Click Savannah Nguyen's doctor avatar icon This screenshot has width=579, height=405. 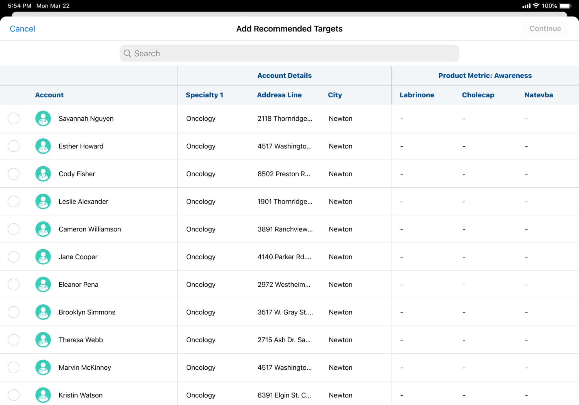tap(43, 119)
